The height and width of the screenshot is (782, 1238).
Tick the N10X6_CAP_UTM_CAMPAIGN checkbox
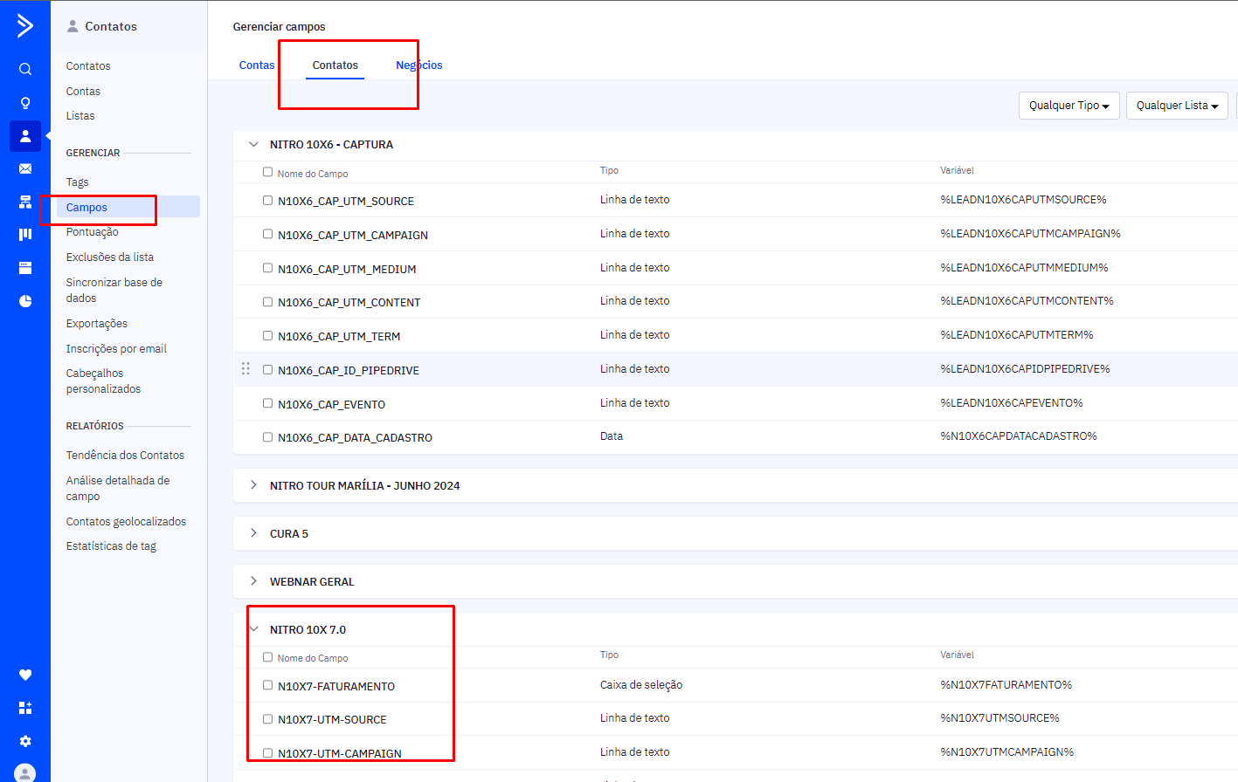(267, 234)
